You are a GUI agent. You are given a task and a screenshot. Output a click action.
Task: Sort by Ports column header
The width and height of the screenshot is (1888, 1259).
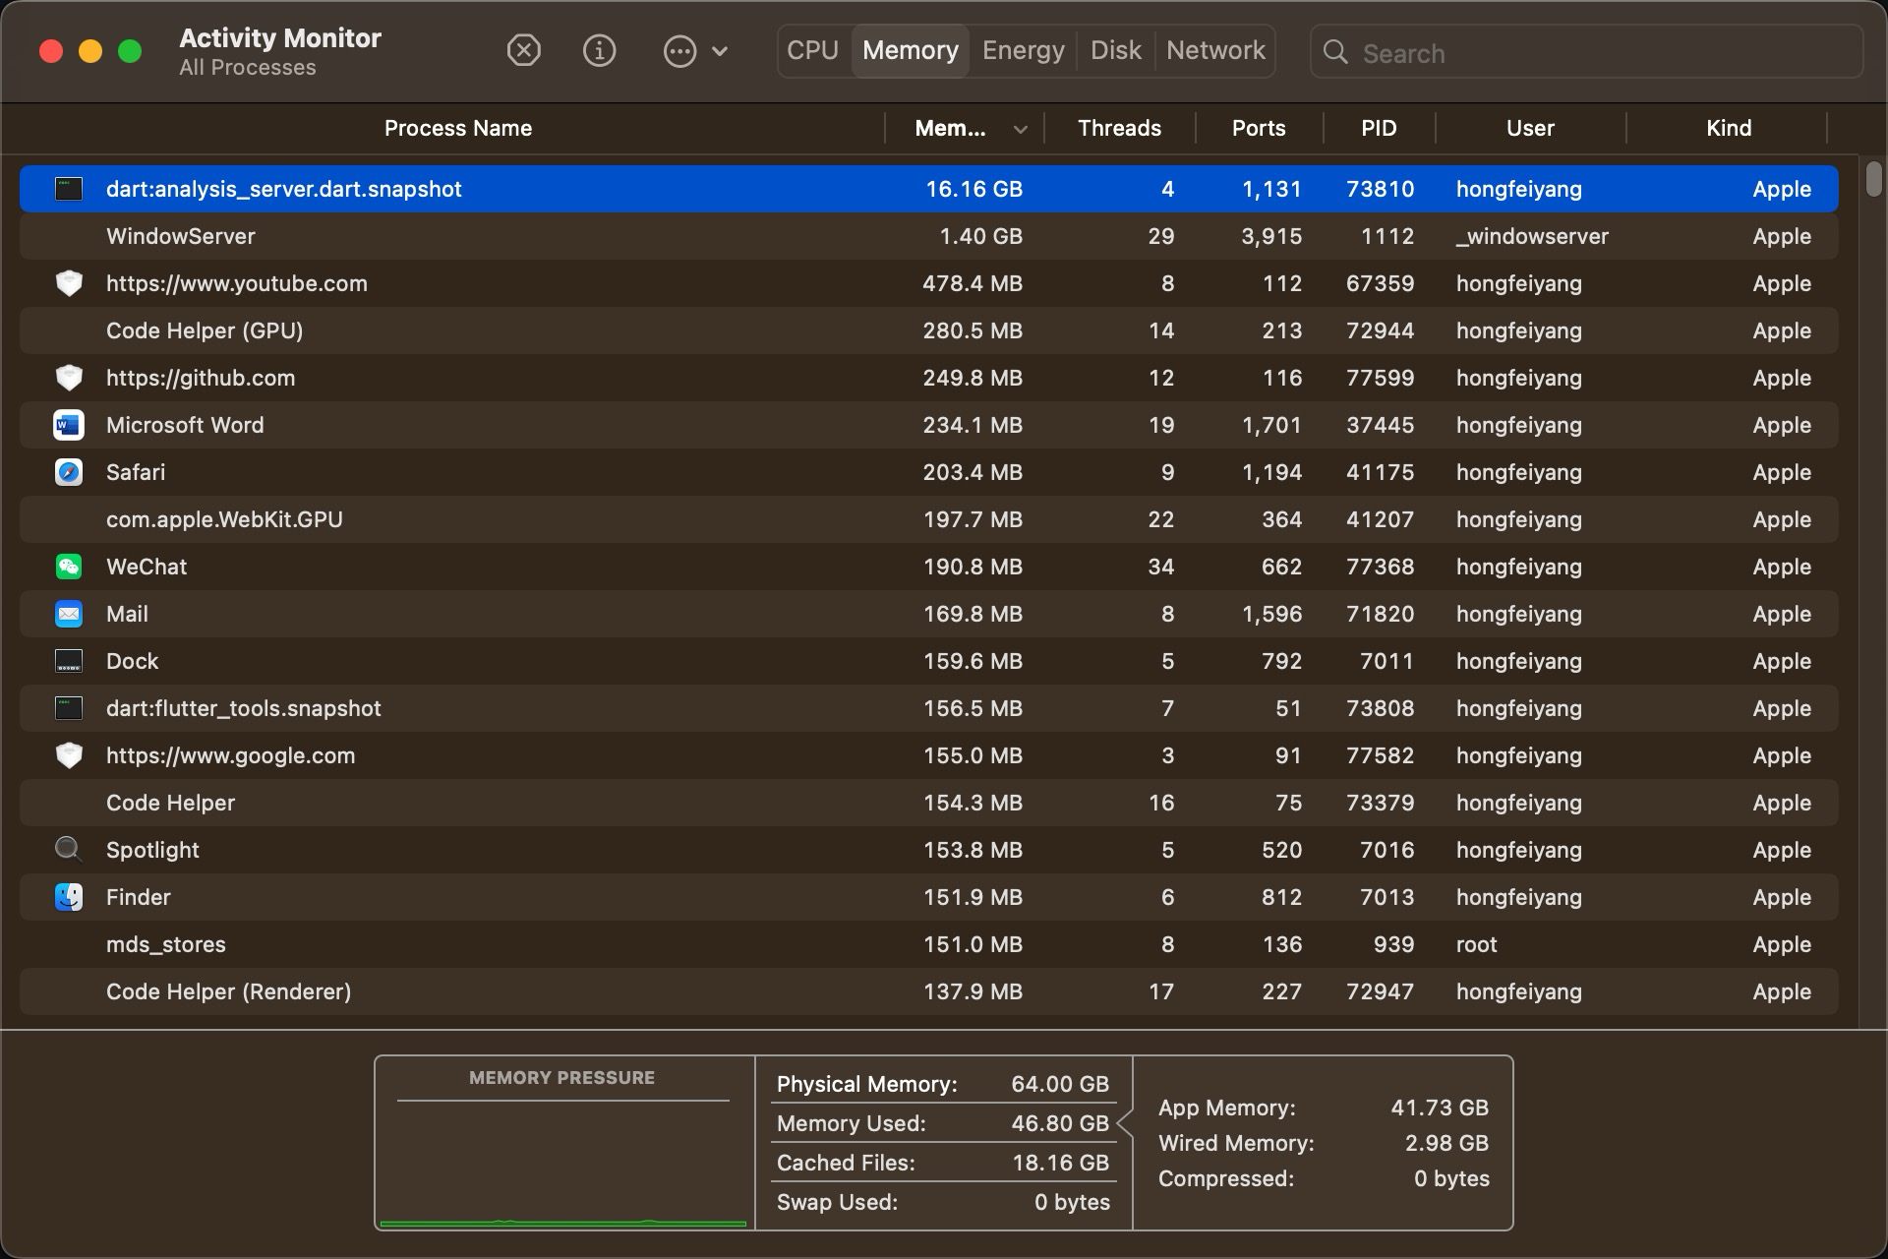(x=1259, y=128)
